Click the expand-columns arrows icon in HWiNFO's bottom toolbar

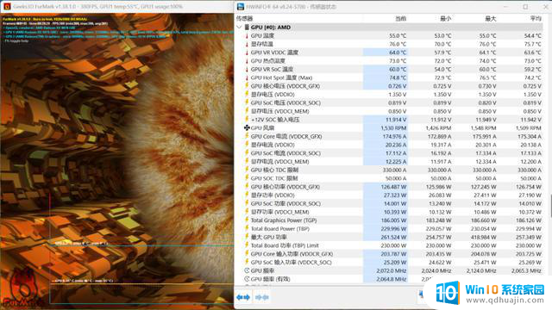coord(243,297)
